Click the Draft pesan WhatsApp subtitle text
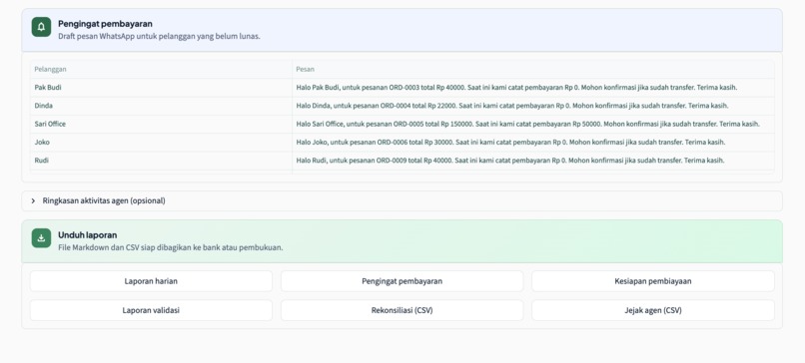 (x=159, y=37)
